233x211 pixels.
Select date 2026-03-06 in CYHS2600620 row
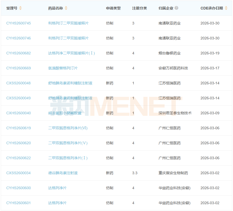coord(210,143)
